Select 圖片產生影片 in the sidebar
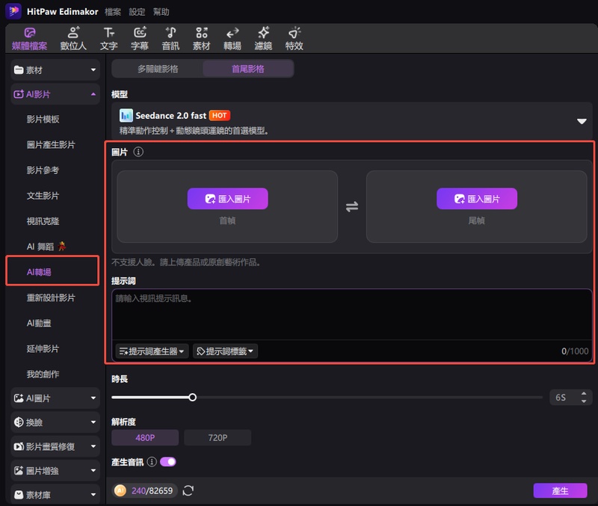The width and height of the screenshot is (598, 506). (x=51, y=144)
